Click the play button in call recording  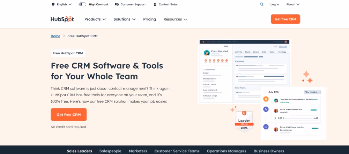[275, 118]
